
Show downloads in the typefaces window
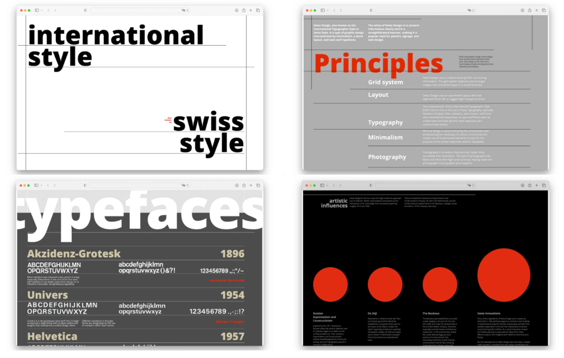(x=237, y=185)
